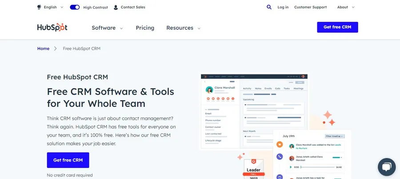The image size is (400, 179).
Task: Open the chat widget bubble
Action: (387, 167)
